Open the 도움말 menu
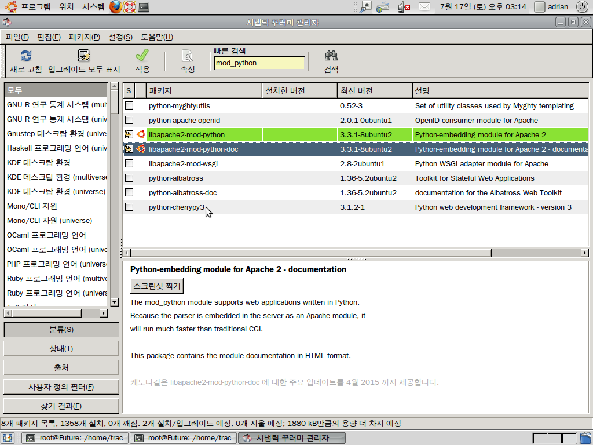 [156, 37]
